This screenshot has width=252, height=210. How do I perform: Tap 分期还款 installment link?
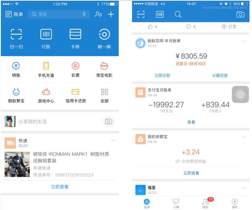pos(220,75)
